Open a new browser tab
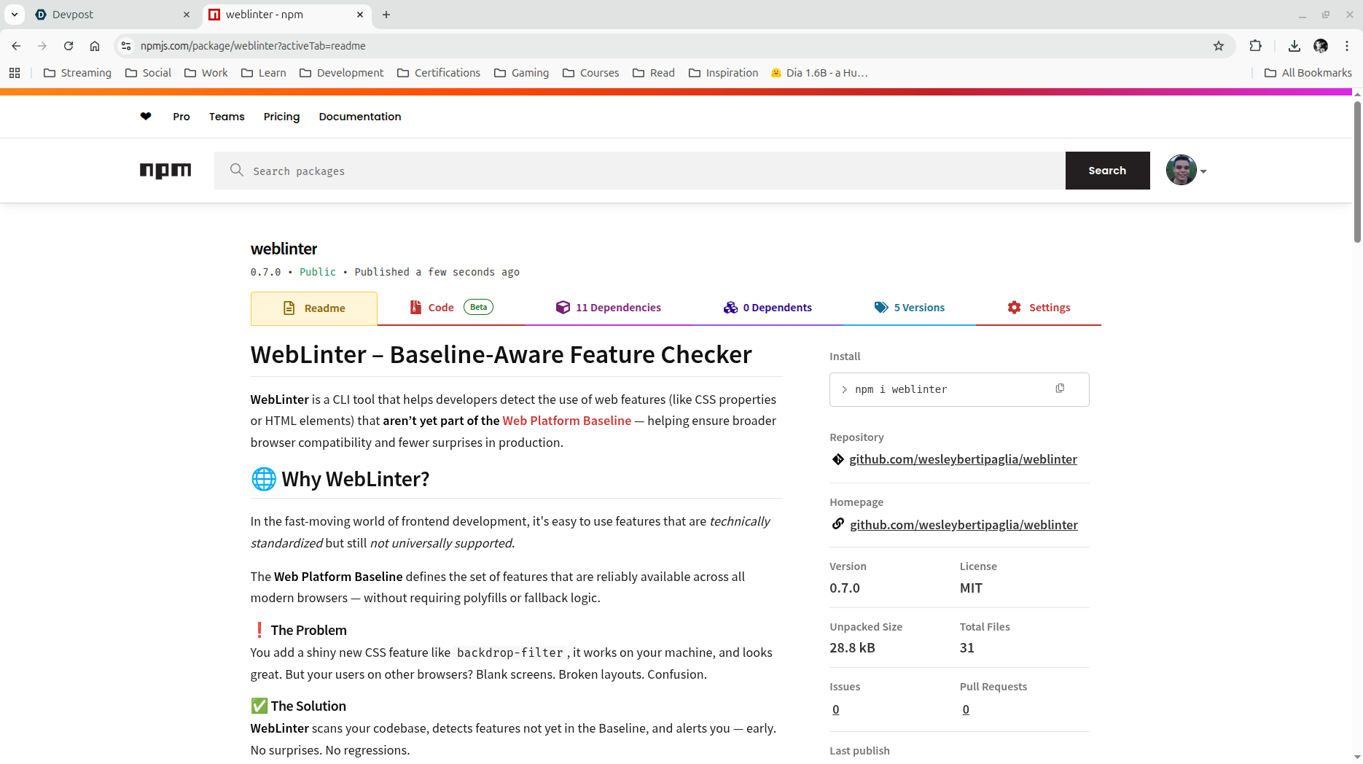 click(386, 15)
